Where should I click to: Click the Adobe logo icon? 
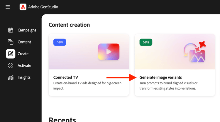(23, 7)
